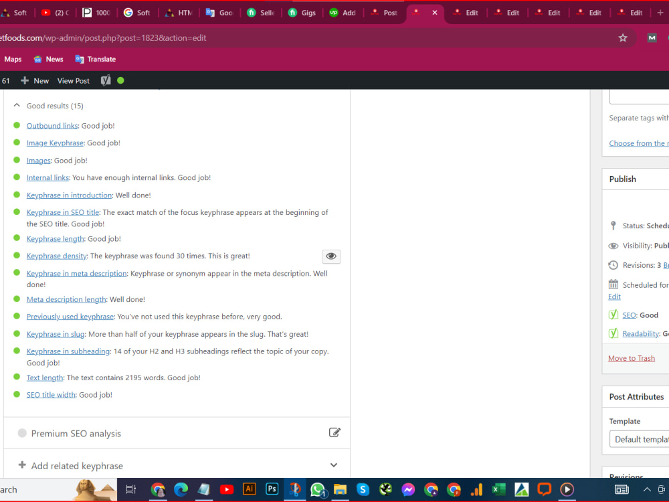Image resolution: width=669 pixels, height=502 pixels.
Task: Switch to the Sell browser tab
Action: [x=261, y=13]
